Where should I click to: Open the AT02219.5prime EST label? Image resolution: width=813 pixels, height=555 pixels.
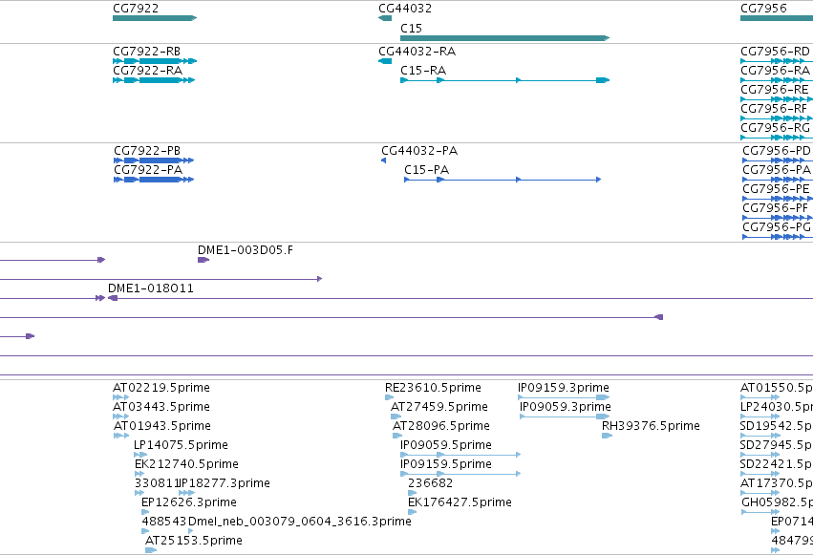coord(161,388)
